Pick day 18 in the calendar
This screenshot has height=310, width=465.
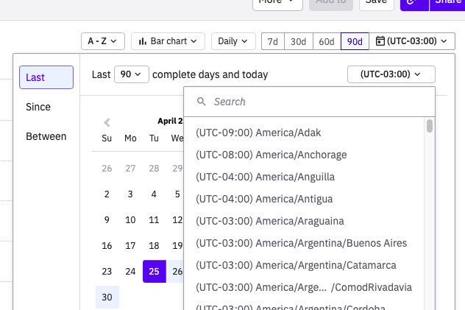(154, 246)
